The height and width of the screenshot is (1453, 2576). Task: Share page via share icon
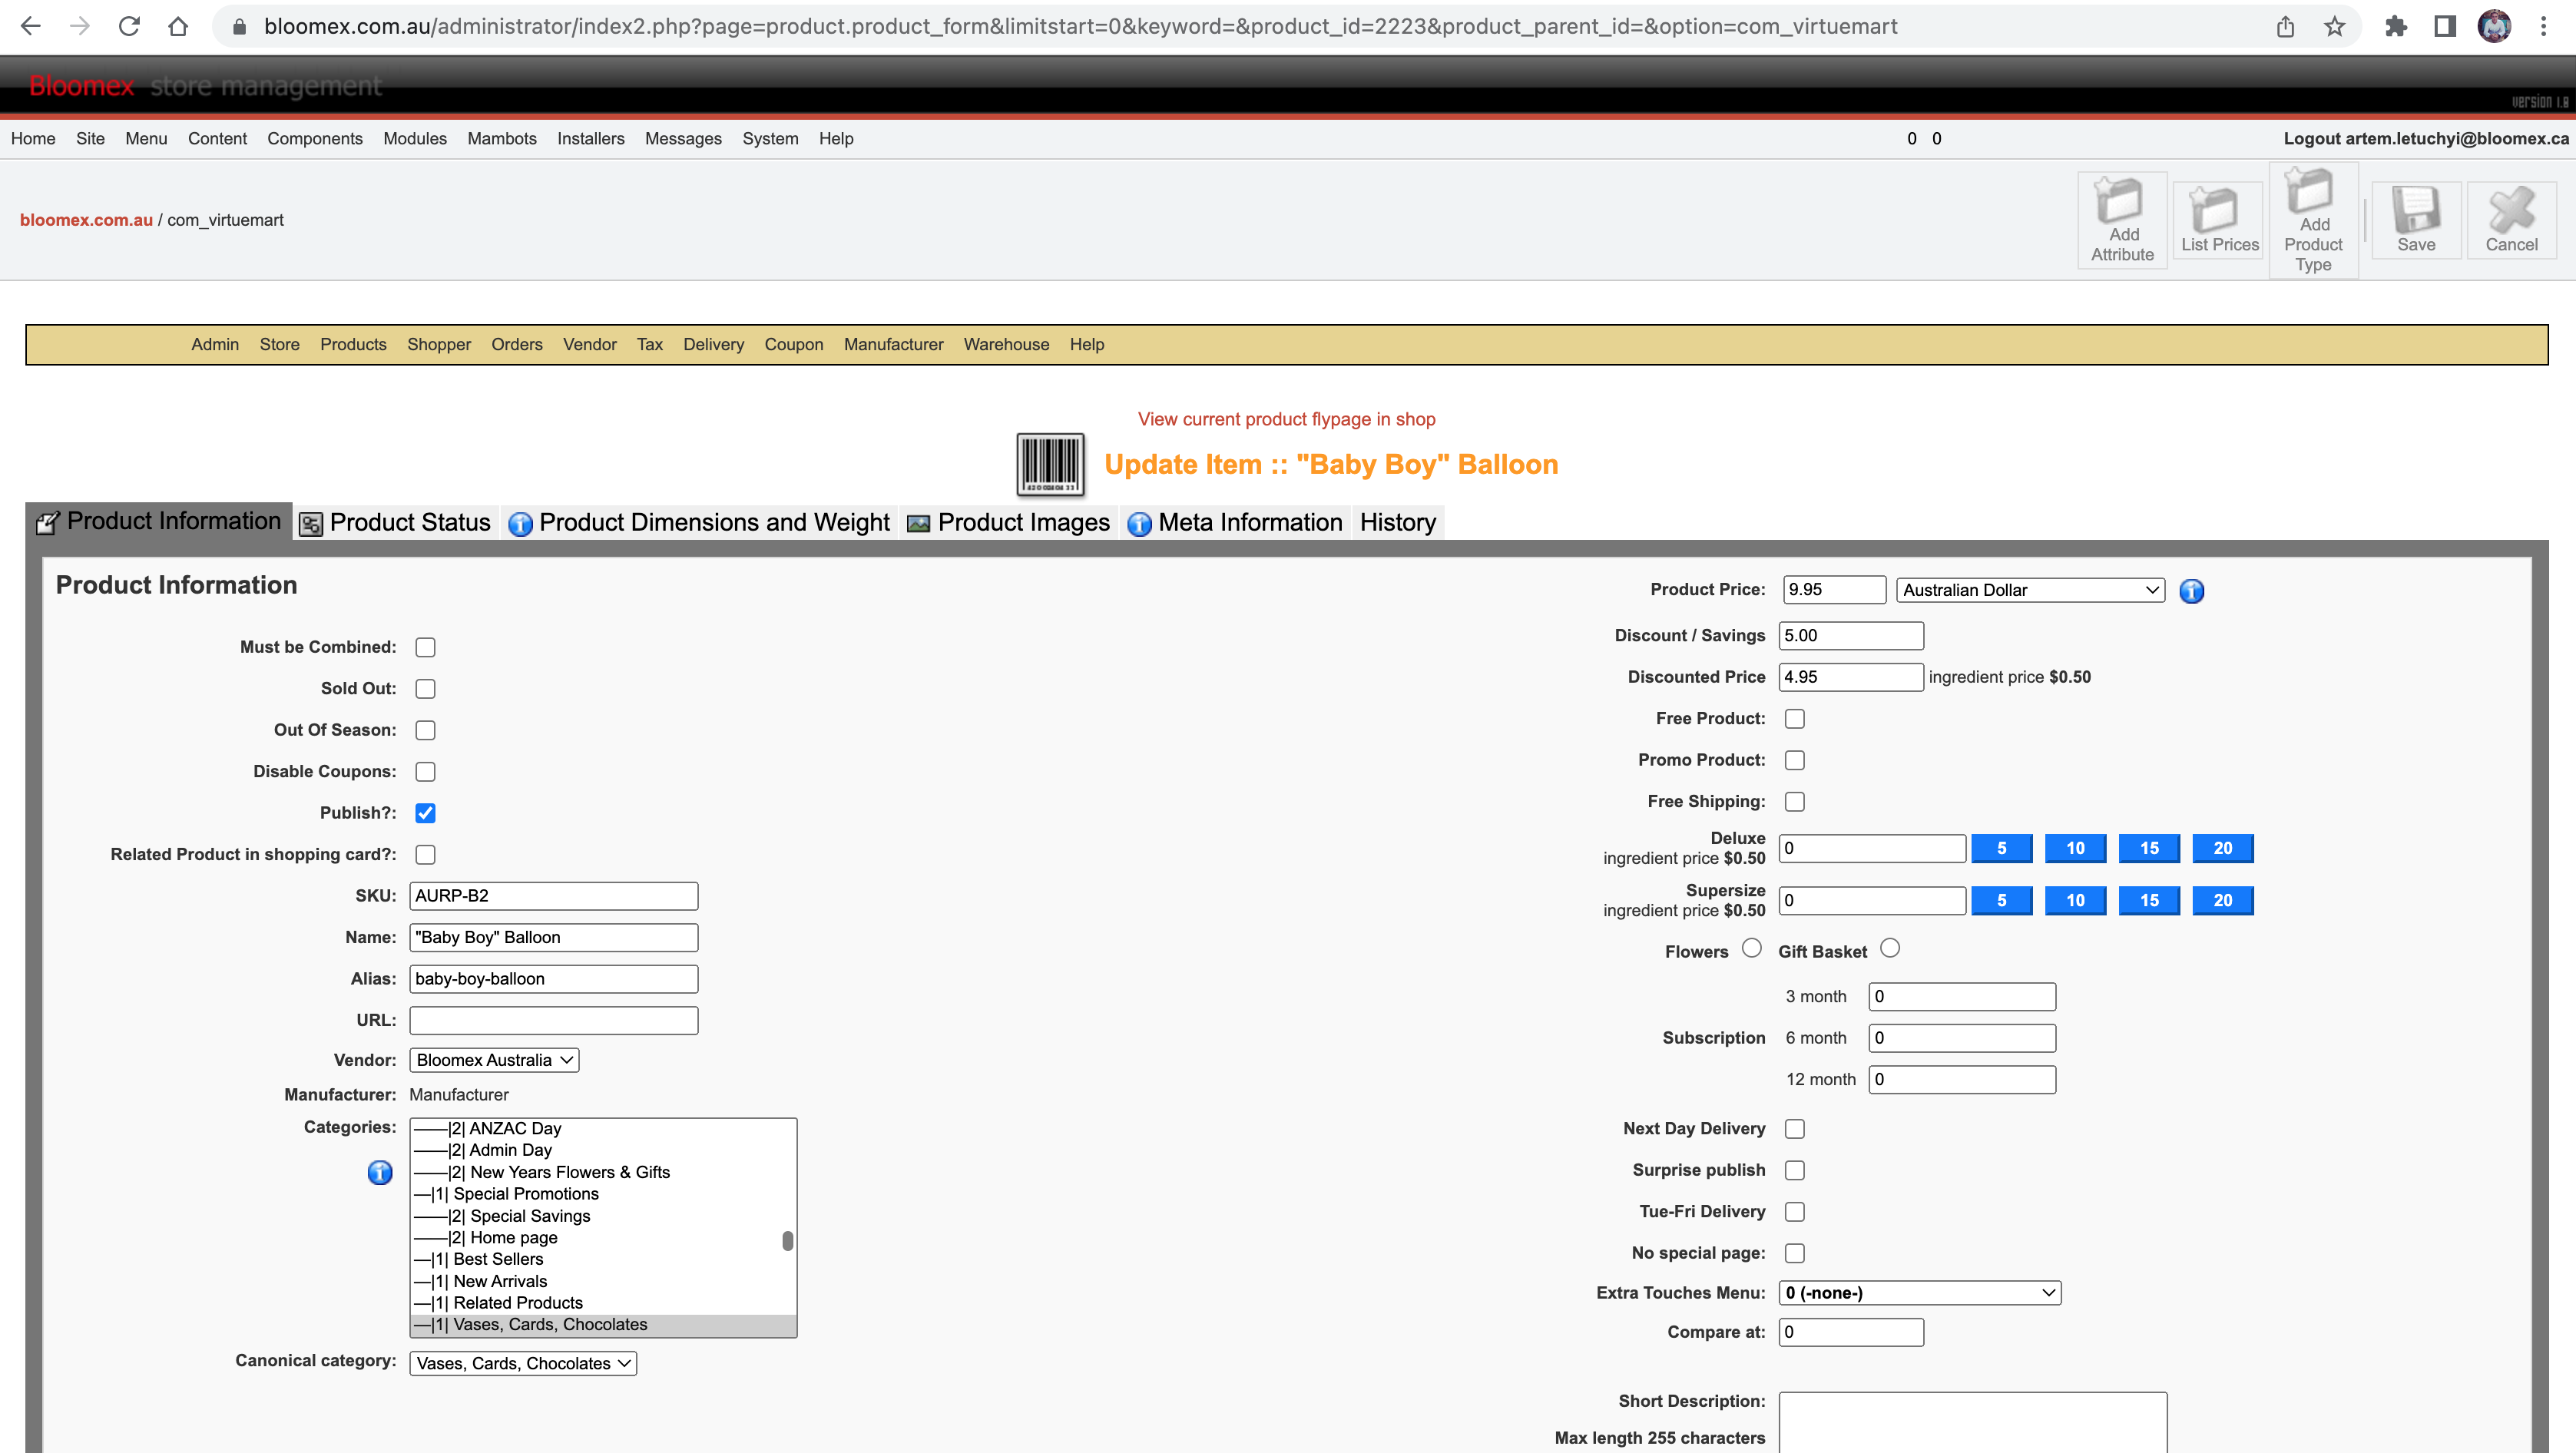point(2285,26)
